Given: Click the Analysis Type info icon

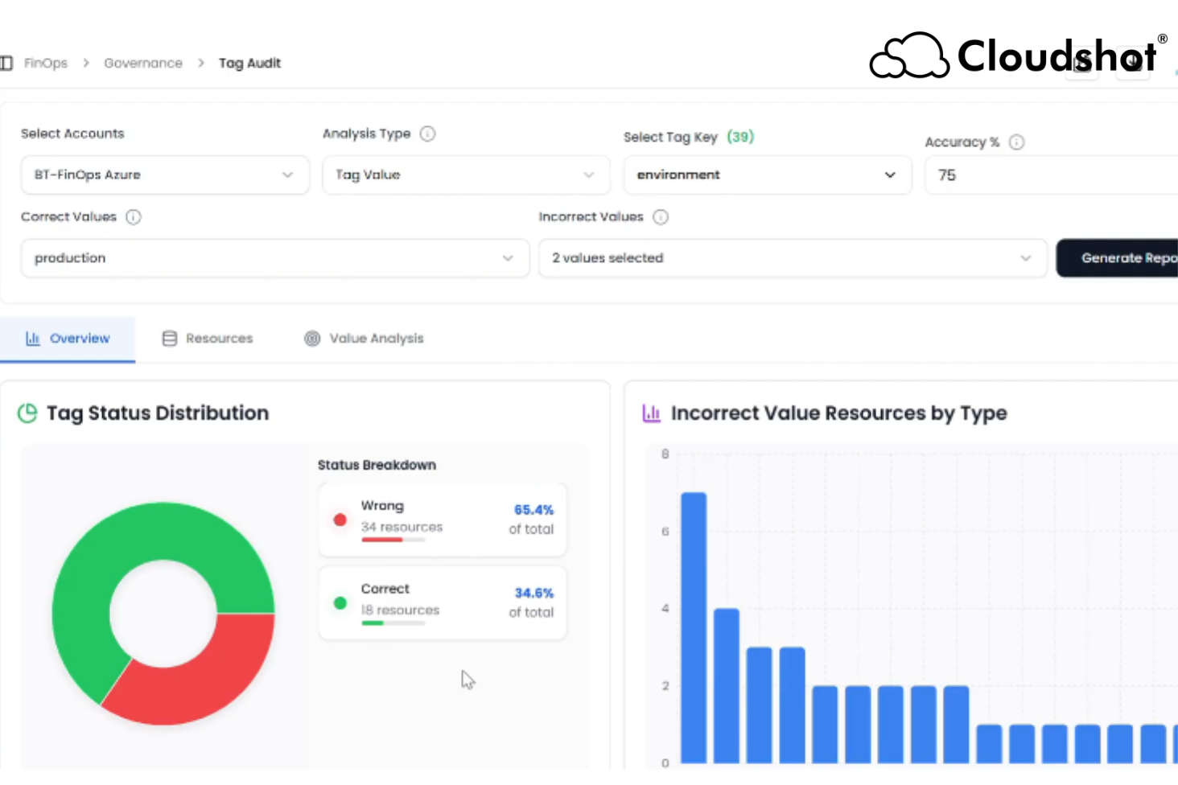Looking at the screenshot, I should point(428,134).
